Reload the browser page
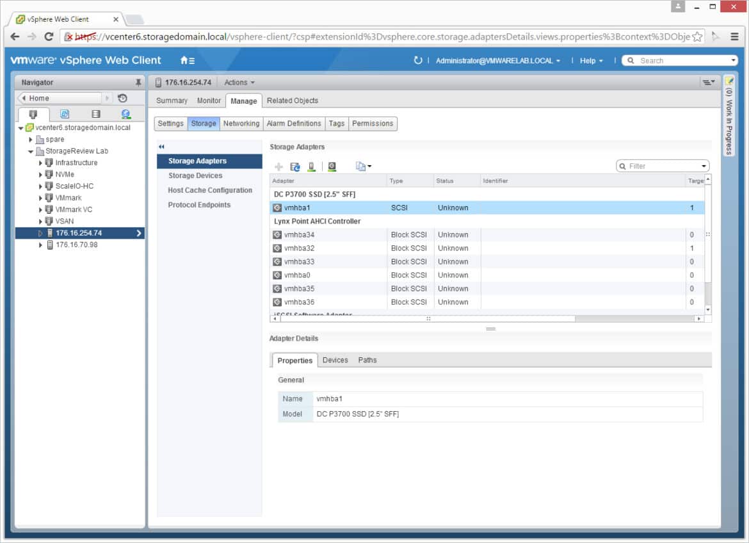Screen dimensions: 749x543 [x=49, y=36]
